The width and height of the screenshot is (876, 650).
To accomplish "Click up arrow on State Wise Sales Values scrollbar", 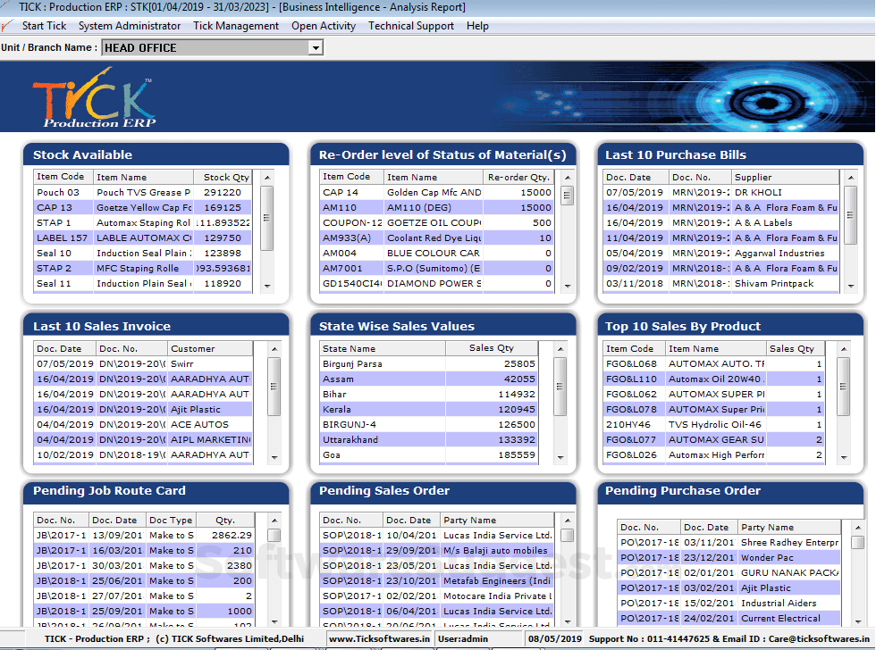I will (x=559, y=349).
